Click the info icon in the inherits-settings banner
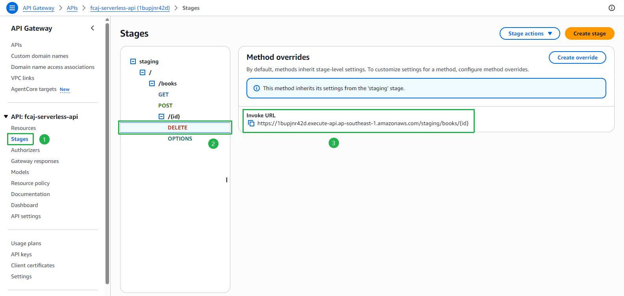The width and height of the screenshot is (624, 296). point(257,88)
